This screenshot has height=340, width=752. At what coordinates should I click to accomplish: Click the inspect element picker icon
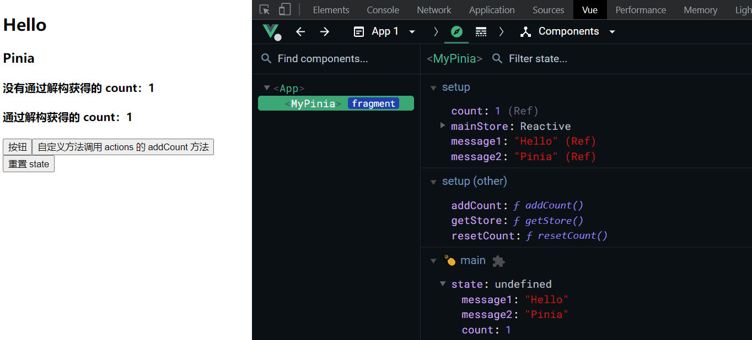tap(265, 10)
